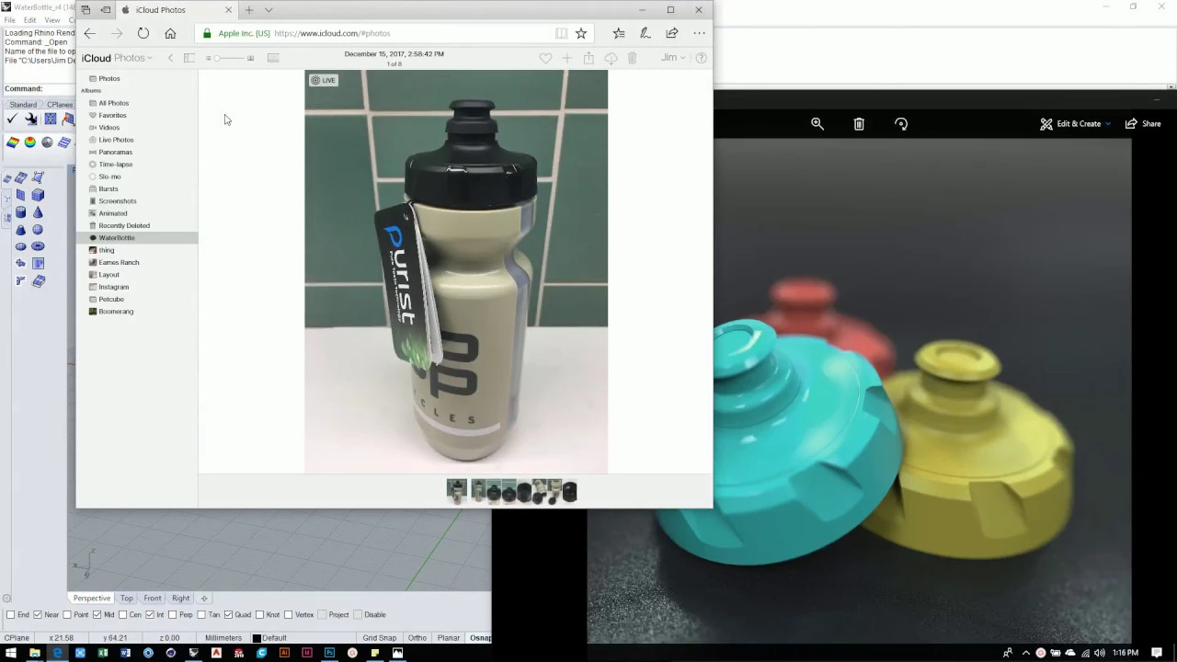The image size is (1177, 662).
Task: Open the Windows notification center
Action: click(1157, 653)
